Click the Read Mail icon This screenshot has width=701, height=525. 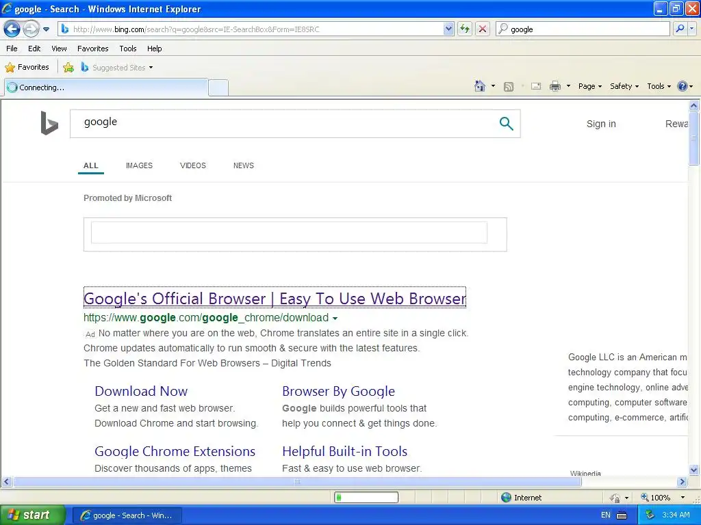(x=536, y=86)
